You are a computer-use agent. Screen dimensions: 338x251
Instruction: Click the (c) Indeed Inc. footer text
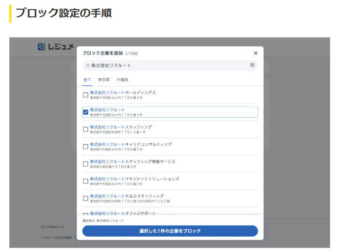(53, 227)
